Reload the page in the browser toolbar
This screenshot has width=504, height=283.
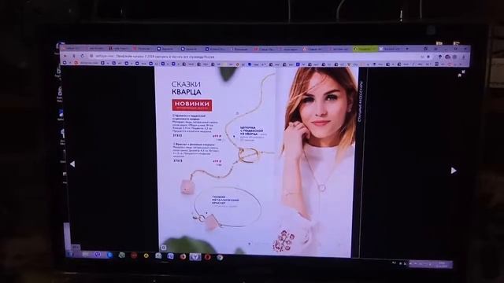82,56
